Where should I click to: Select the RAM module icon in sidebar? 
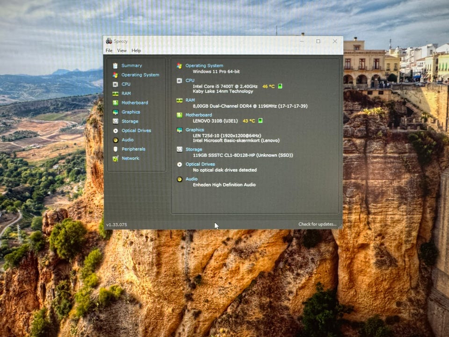click(115, 94)
